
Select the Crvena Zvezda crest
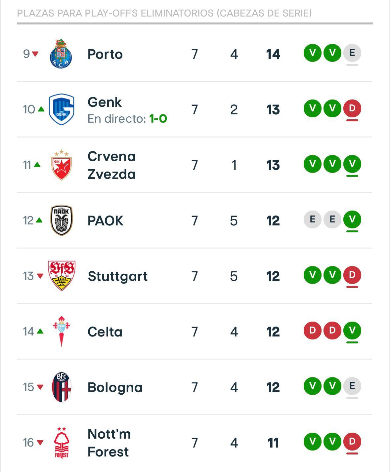[62, 165]
